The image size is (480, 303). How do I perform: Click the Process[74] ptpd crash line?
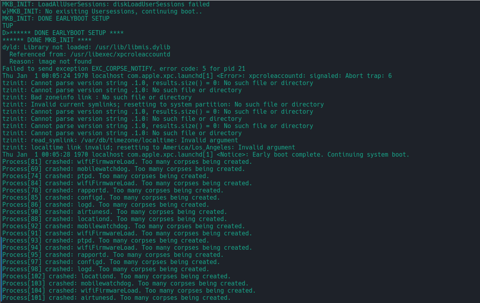106,176
